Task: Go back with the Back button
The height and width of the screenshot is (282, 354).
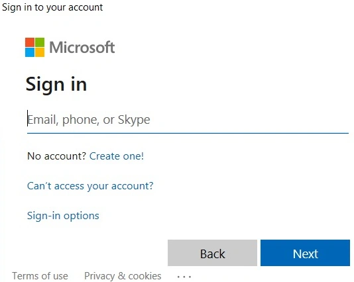Action: 212,253
